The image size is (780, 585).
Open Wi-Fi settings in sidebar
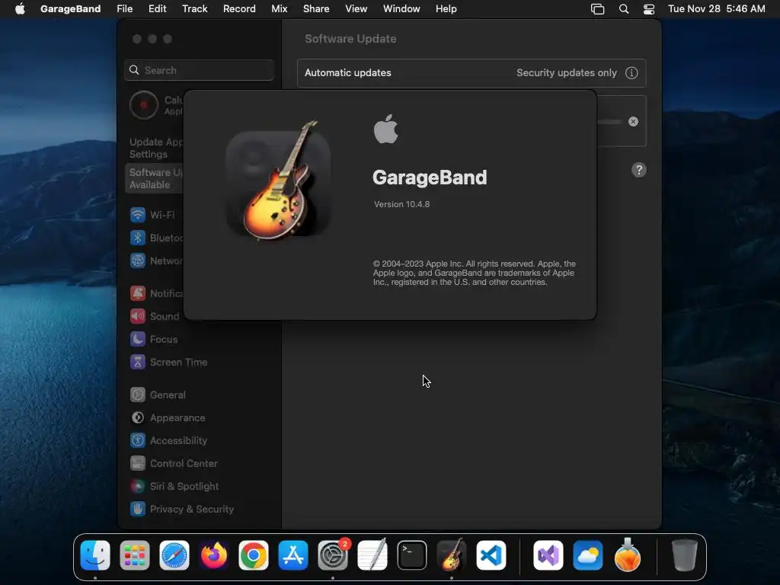pyautogui.click(x=154, y=215)
